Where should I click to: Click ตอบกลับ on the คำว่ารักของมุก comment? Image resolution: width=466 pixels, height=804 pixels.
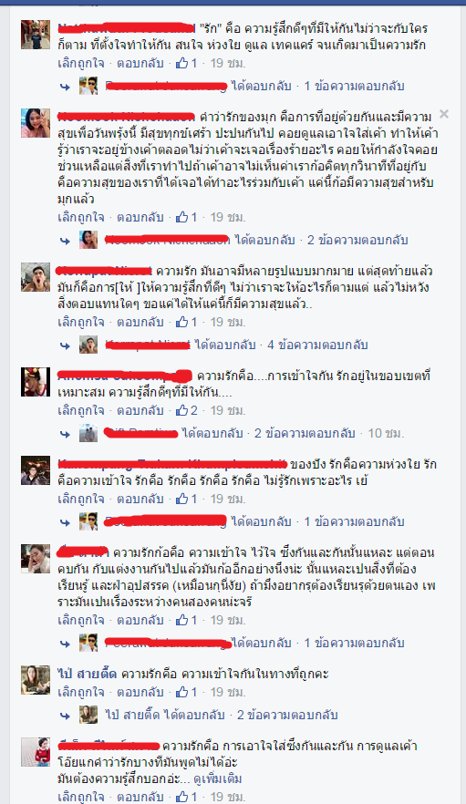tap(140, 217)
